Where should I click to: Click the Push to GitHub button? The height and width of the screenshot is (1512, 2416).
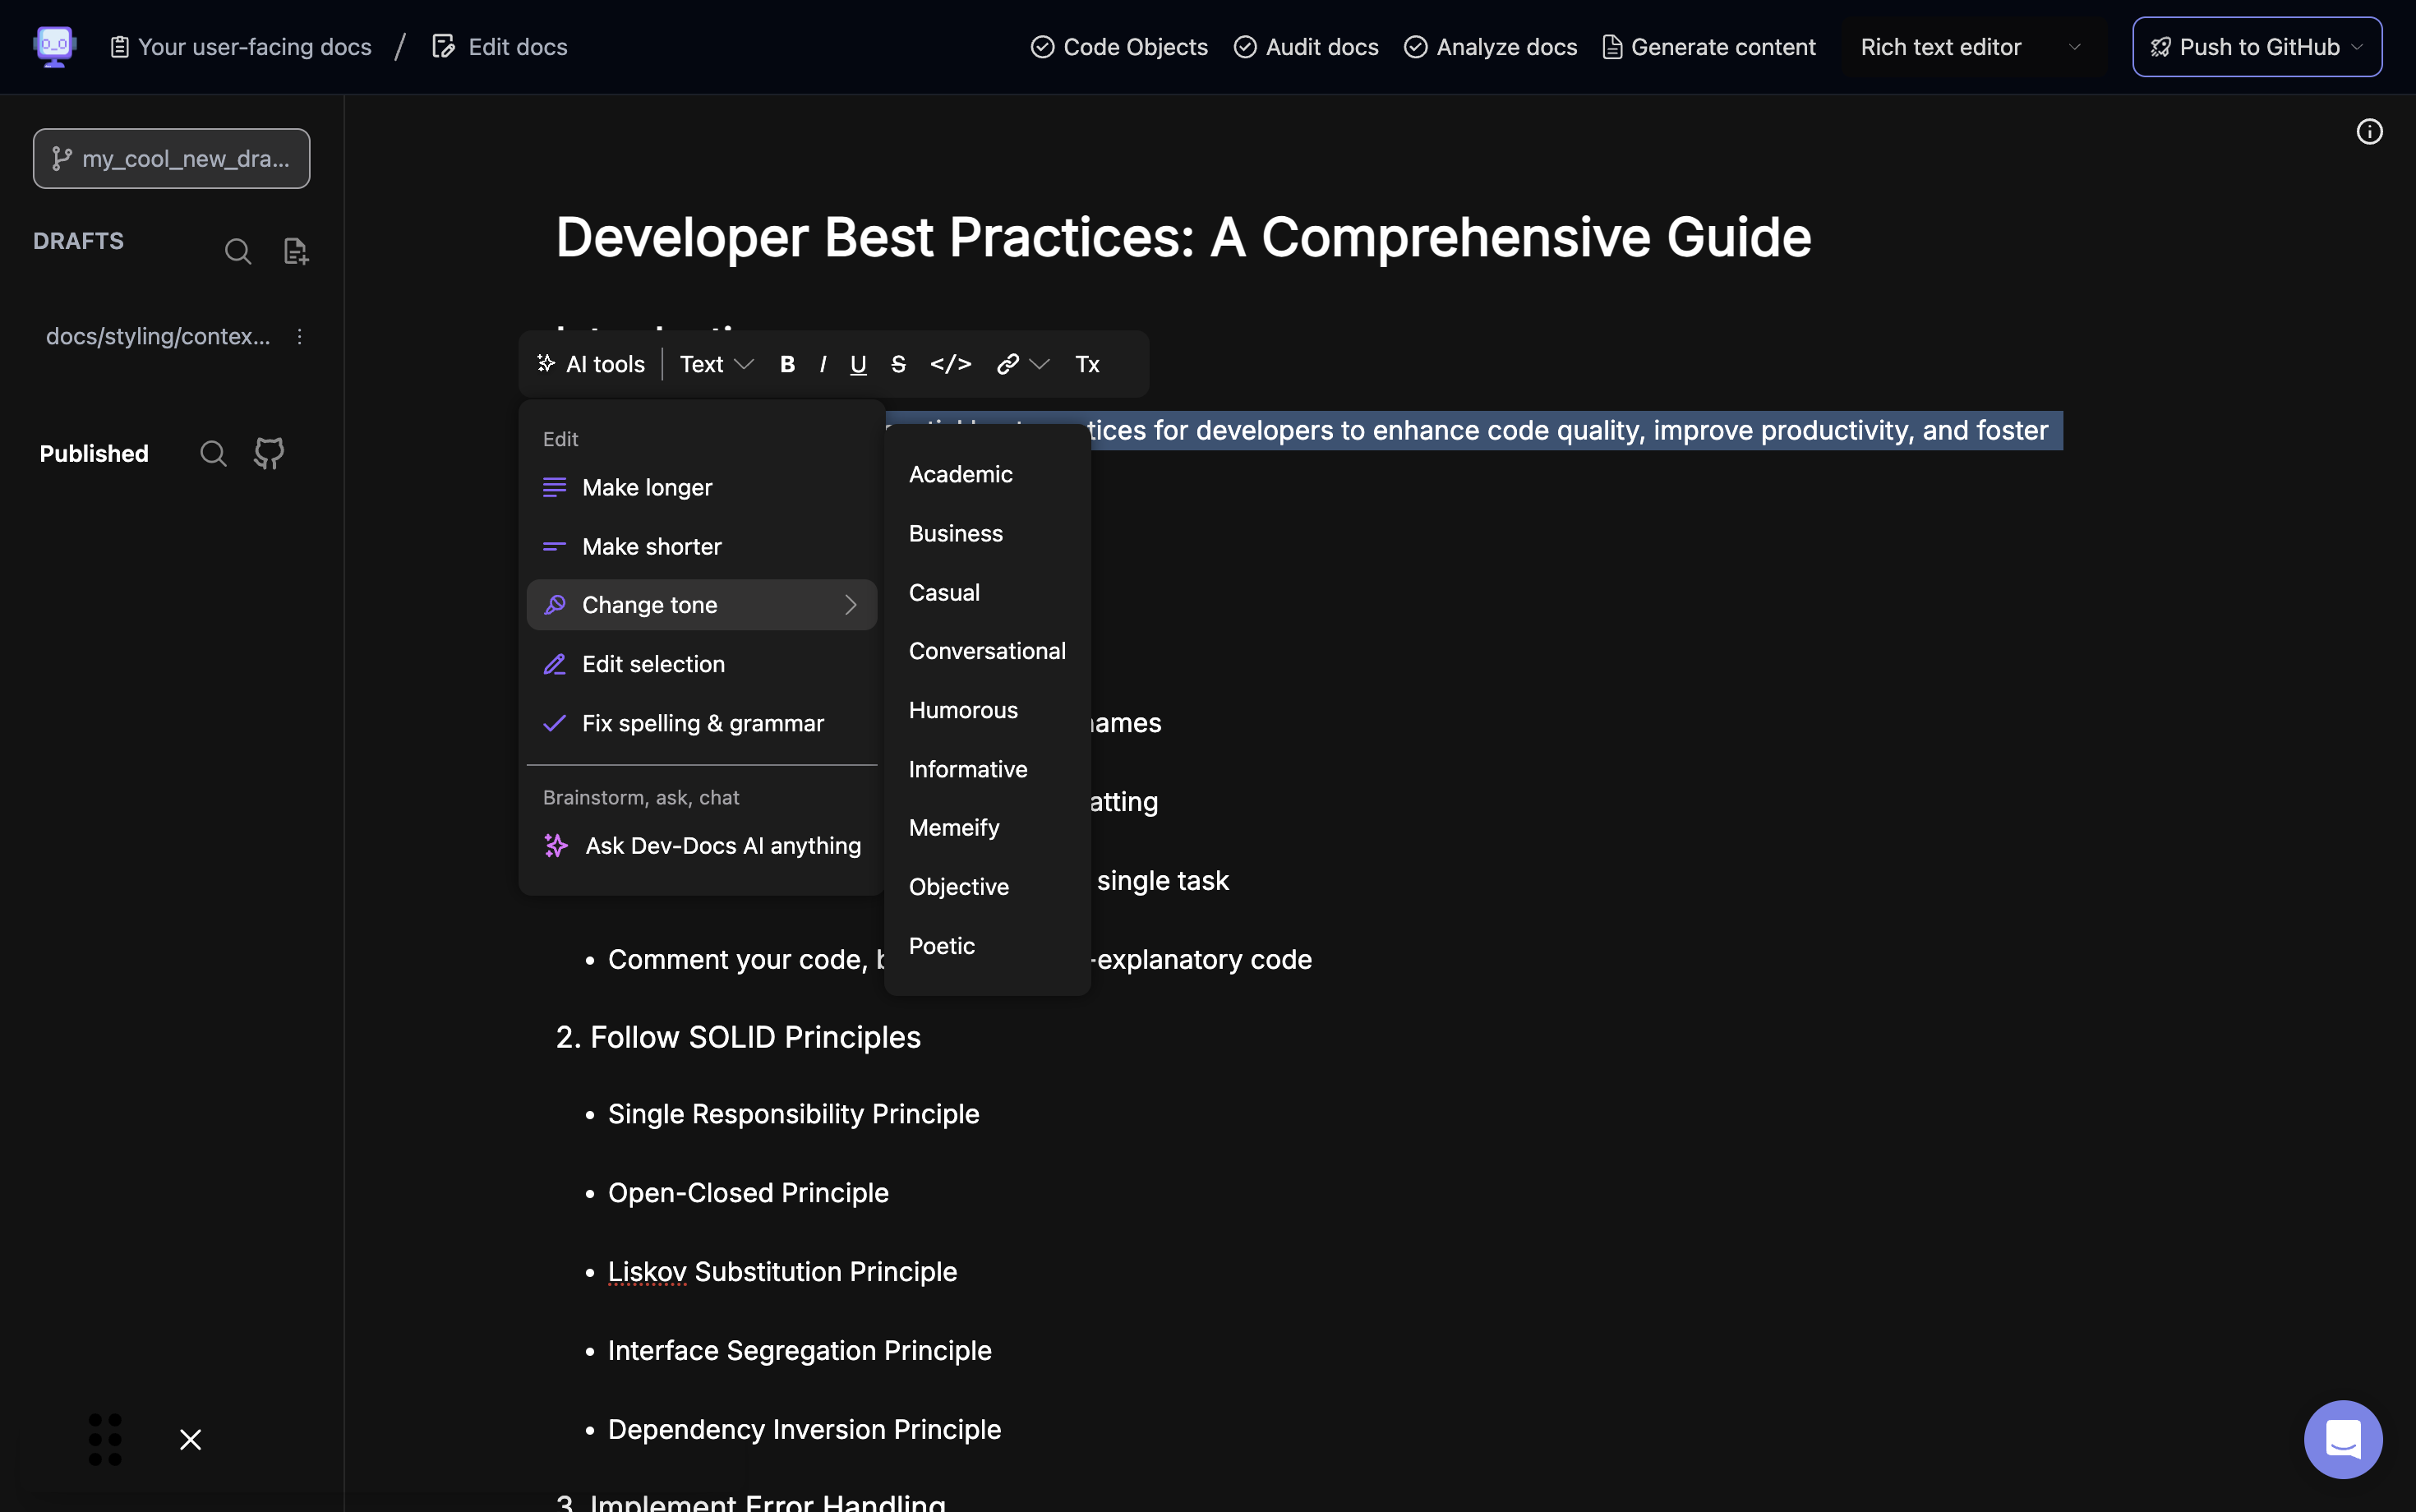pyautogui.click(x=2256, y=47)
